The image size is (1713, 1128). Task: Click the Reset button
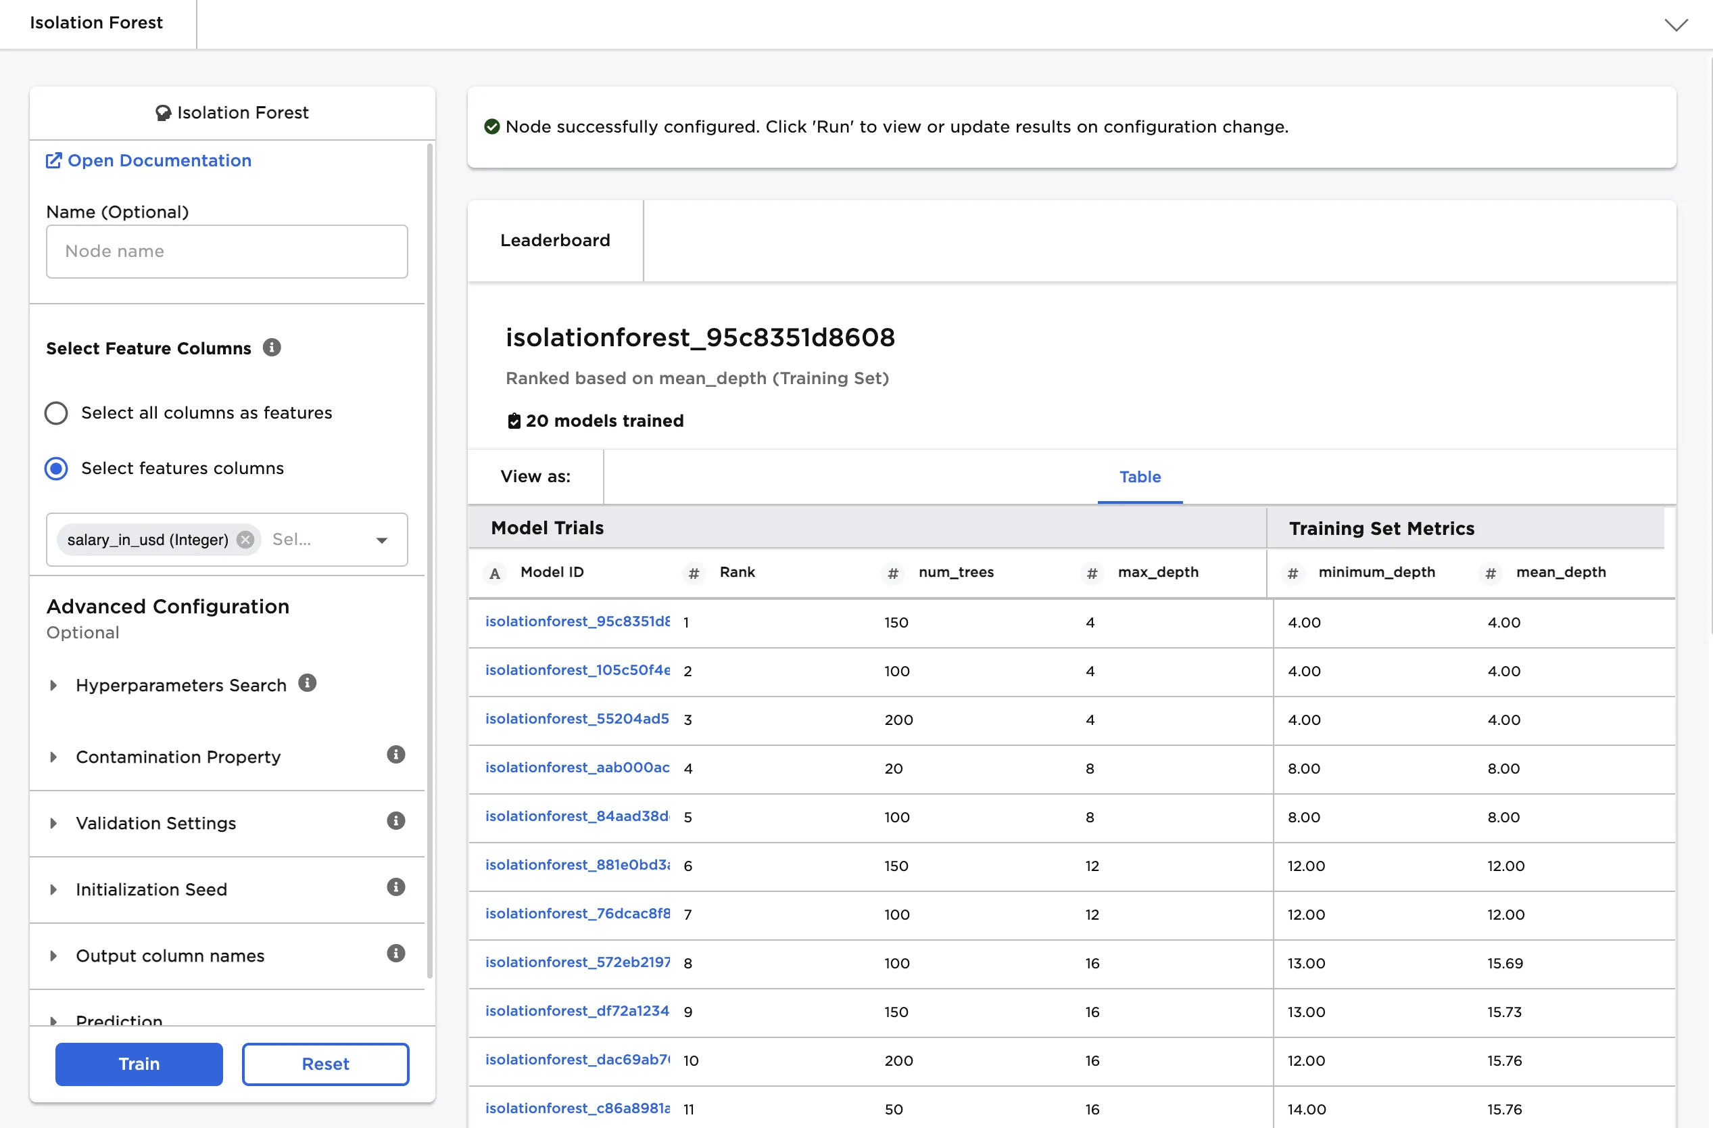325,1064
